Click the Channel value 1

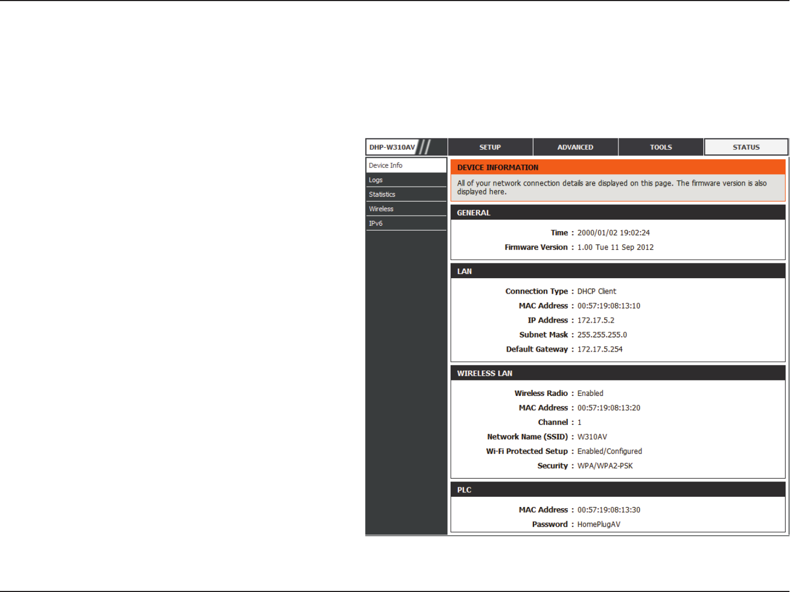tap(579, 423)
